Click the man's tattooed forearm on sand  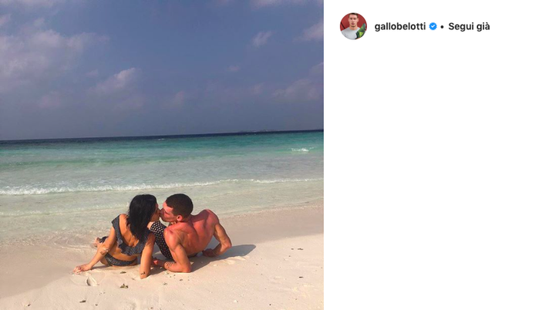[x=177, y=266]
